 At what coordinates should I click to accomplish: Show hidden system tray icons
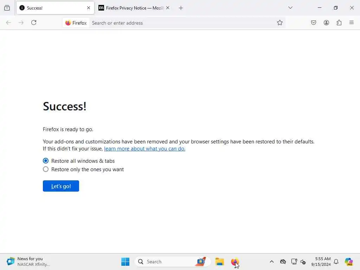[272, 262]
